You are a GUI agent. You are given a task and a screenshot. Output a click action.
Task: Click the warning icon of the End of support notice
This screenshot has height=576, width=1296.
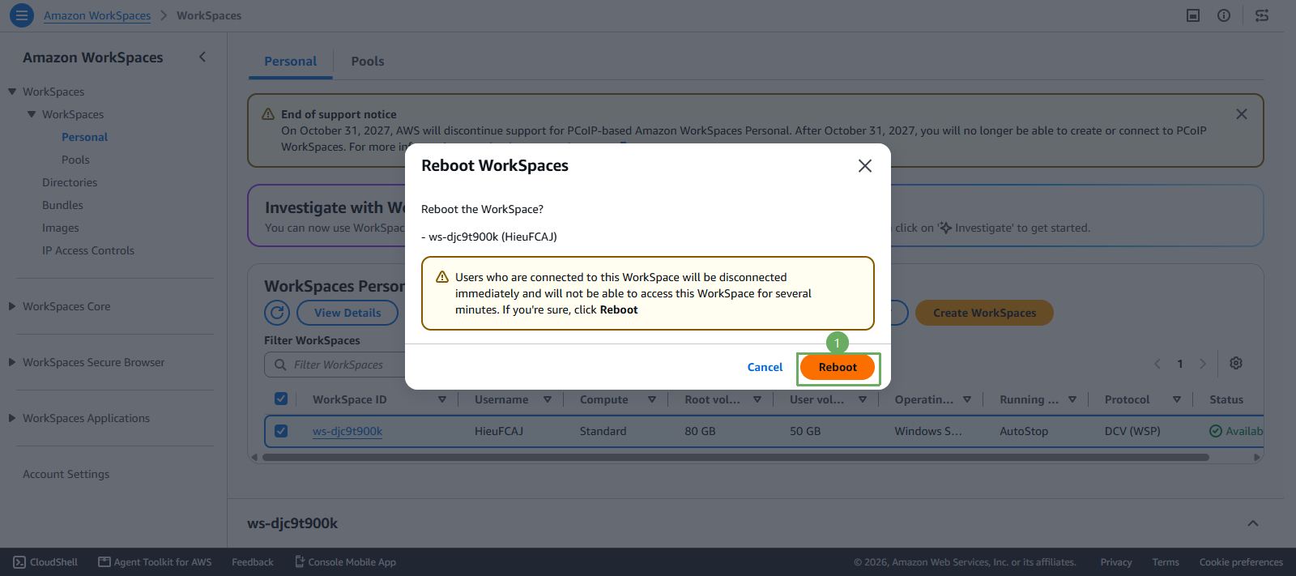click(x=268, y=114)
